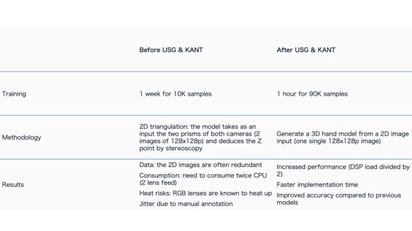Screen dimensions: 412x231
Task: Select the Methodology row label
Action: pyautogui.click(x=21, y=137)
